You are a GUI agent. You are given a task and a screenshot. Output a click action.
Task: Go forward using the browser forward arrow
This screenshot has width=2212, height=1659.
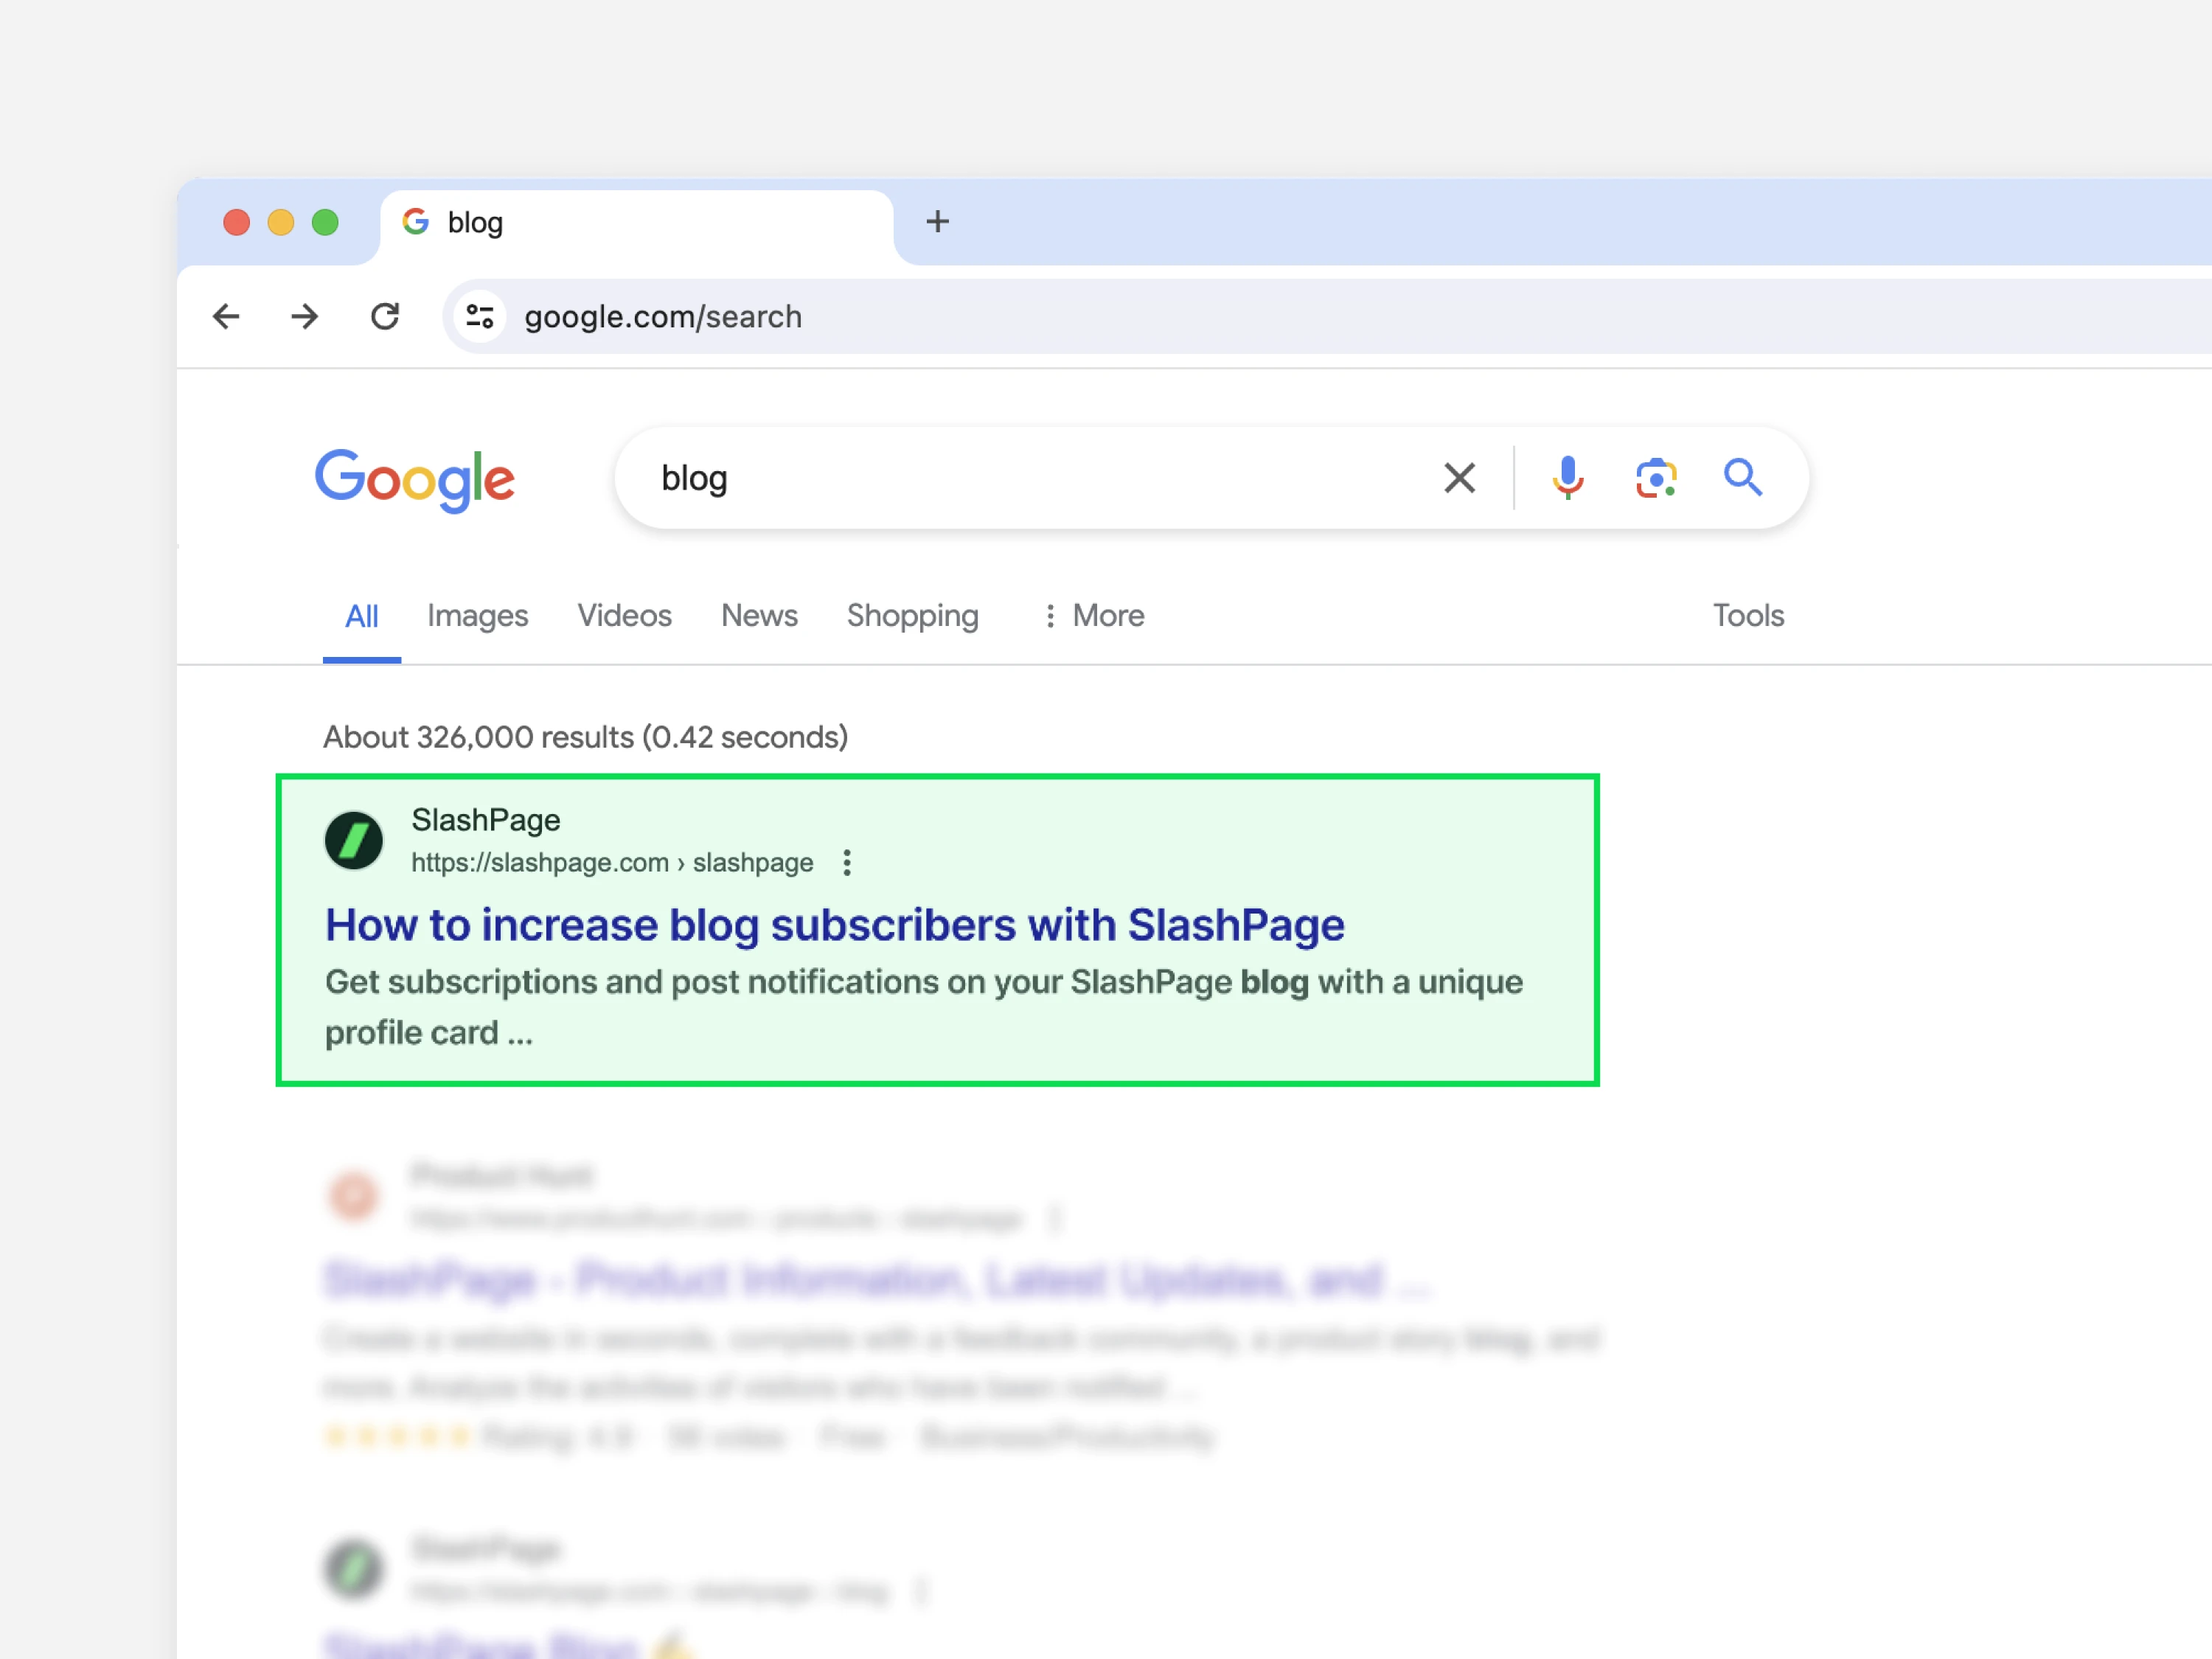pyautogui.click(x=305, y=317)
